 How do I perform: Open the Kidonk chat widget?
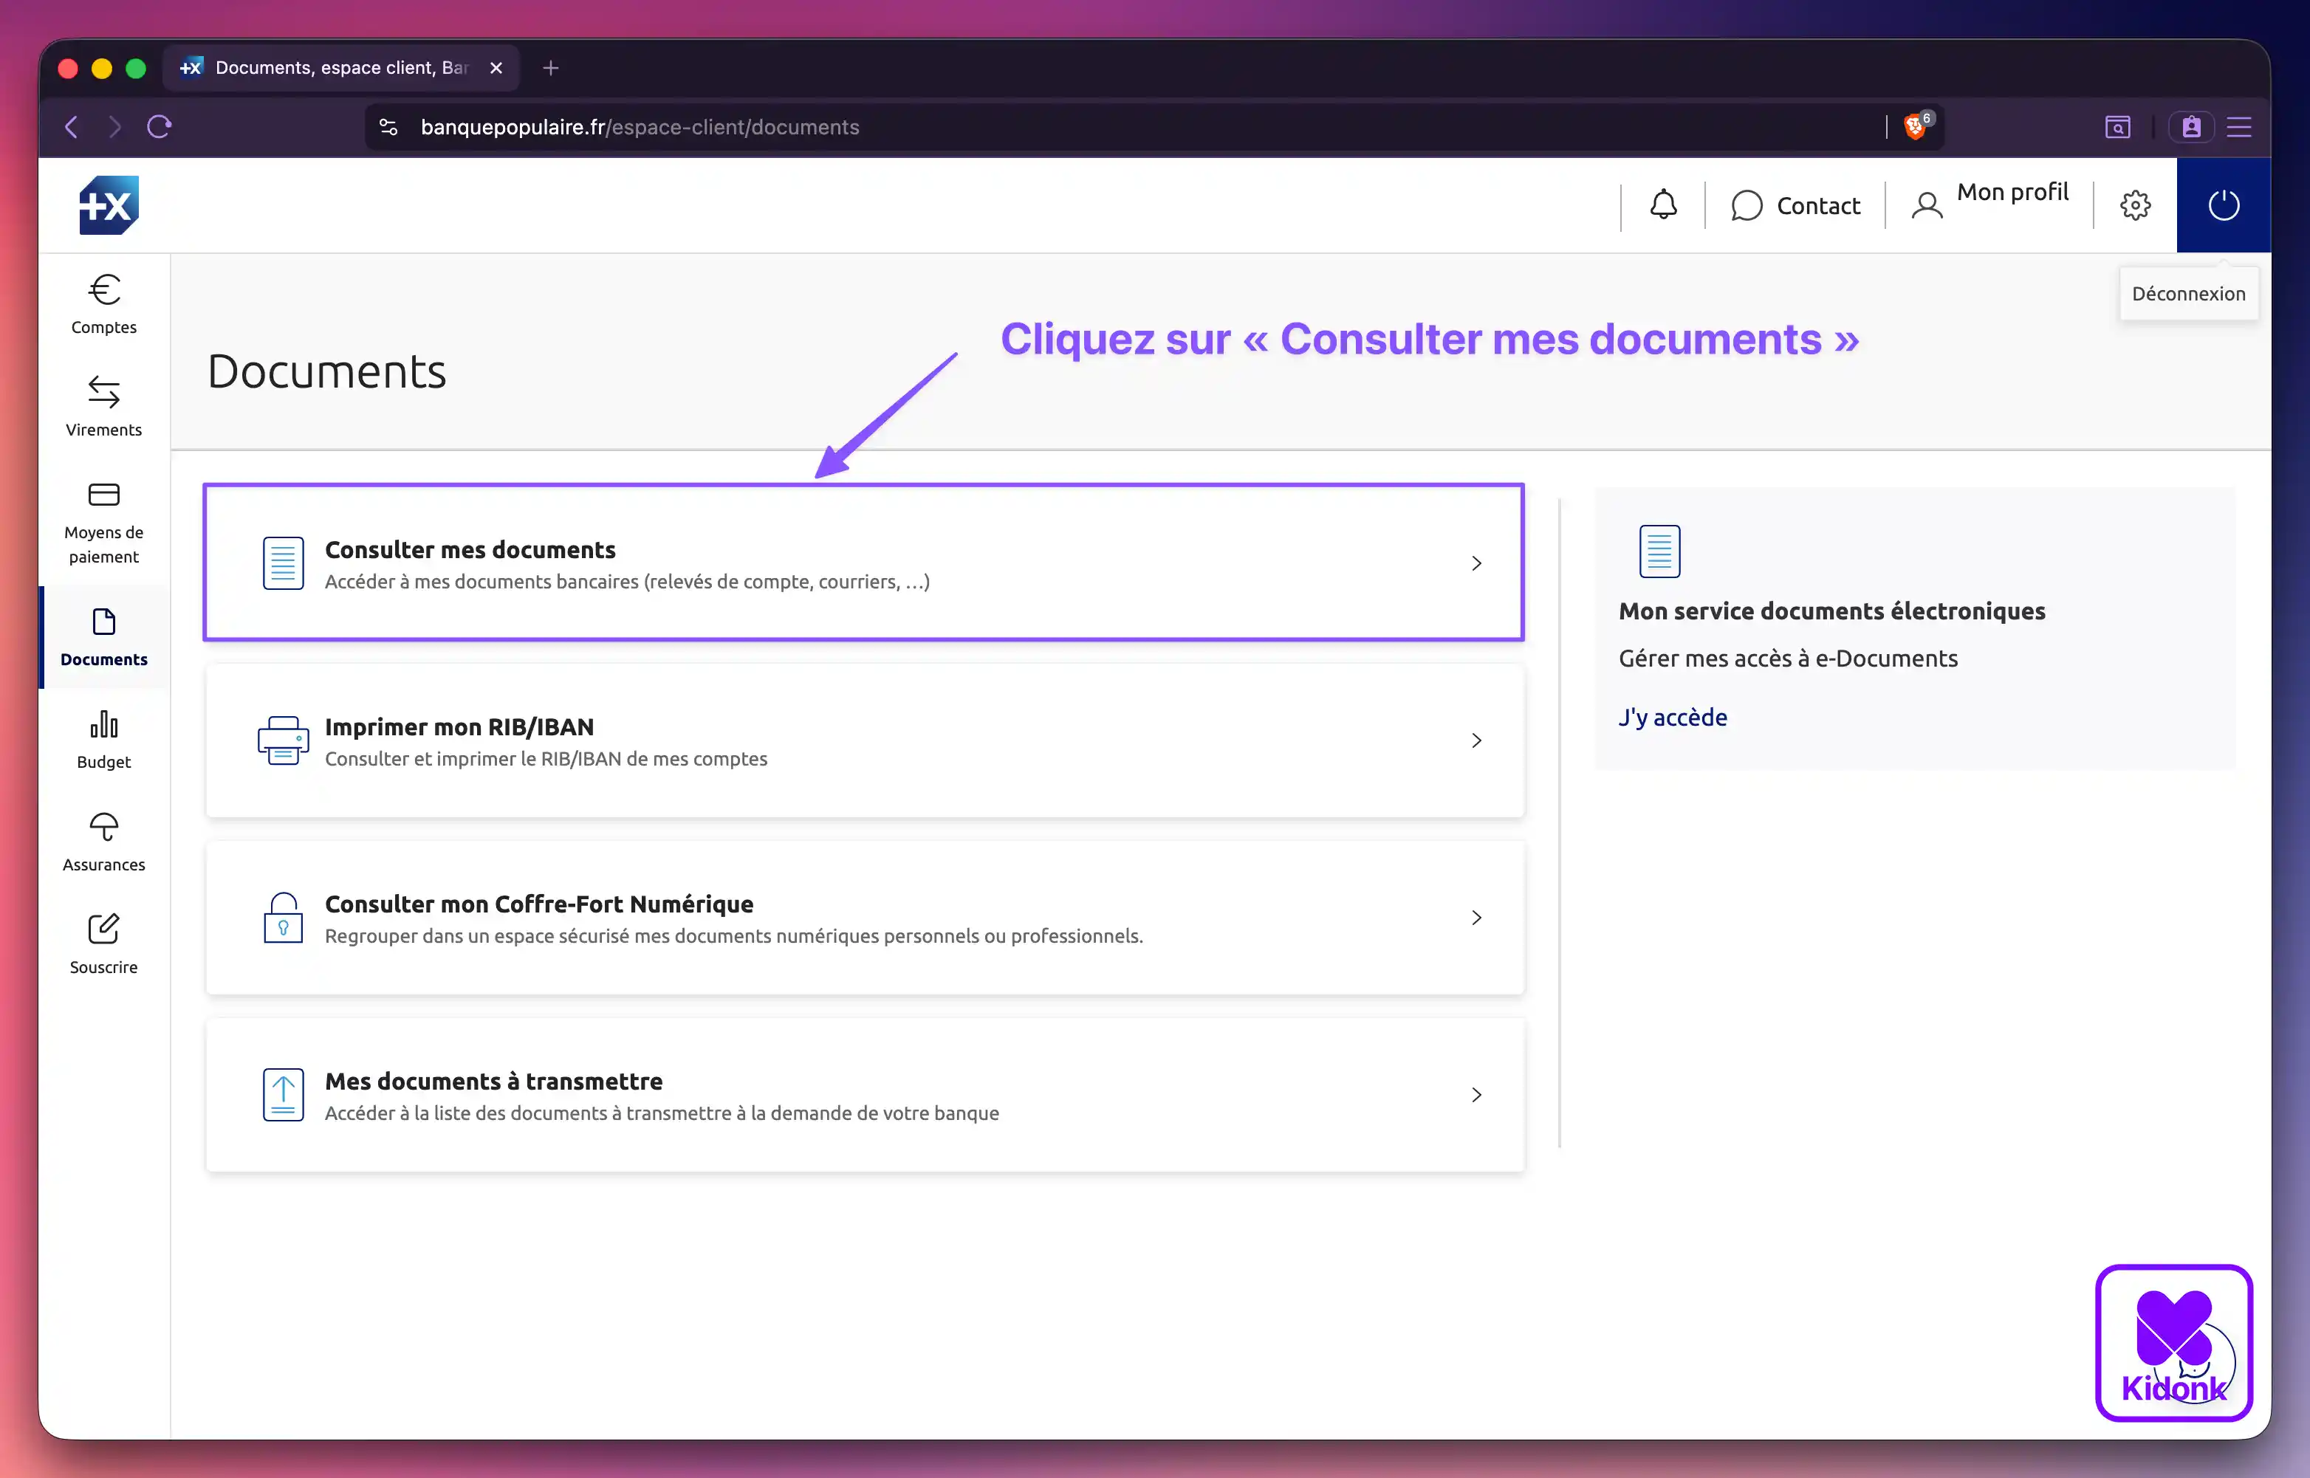coord(2173,1343)
